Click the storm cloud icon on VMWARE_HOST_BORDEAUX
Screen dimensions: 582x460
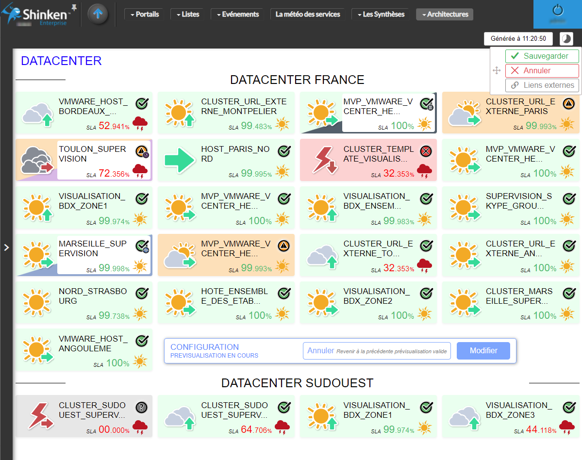pyautogui.click(x=140, y=123)
